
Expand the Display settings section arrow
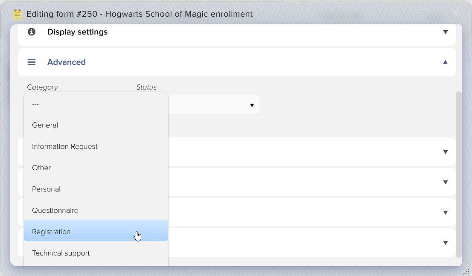[445, 32]
